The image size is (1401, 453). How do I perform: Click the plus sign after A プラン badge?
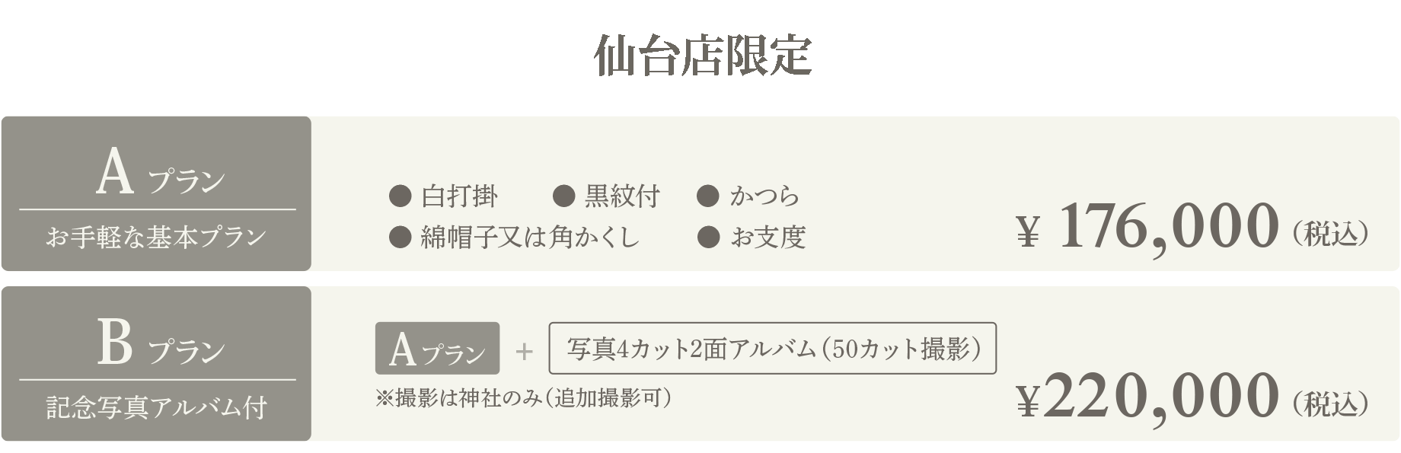point(524,351)
